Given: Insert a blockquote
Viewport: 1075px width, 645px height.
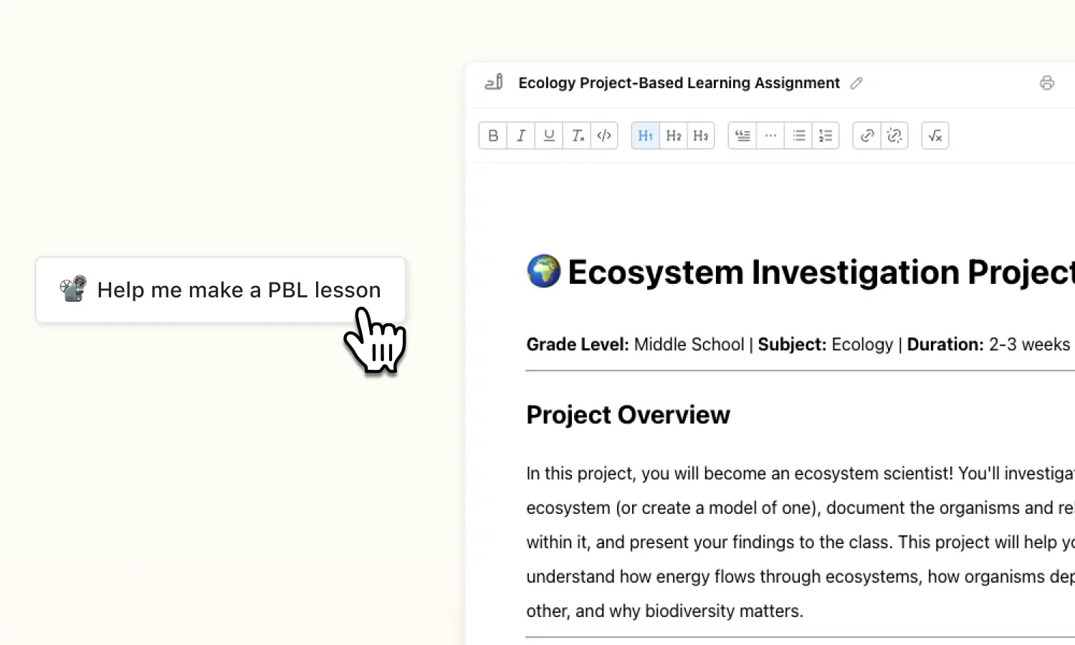Looking at the screenshot, I should 742,135.
